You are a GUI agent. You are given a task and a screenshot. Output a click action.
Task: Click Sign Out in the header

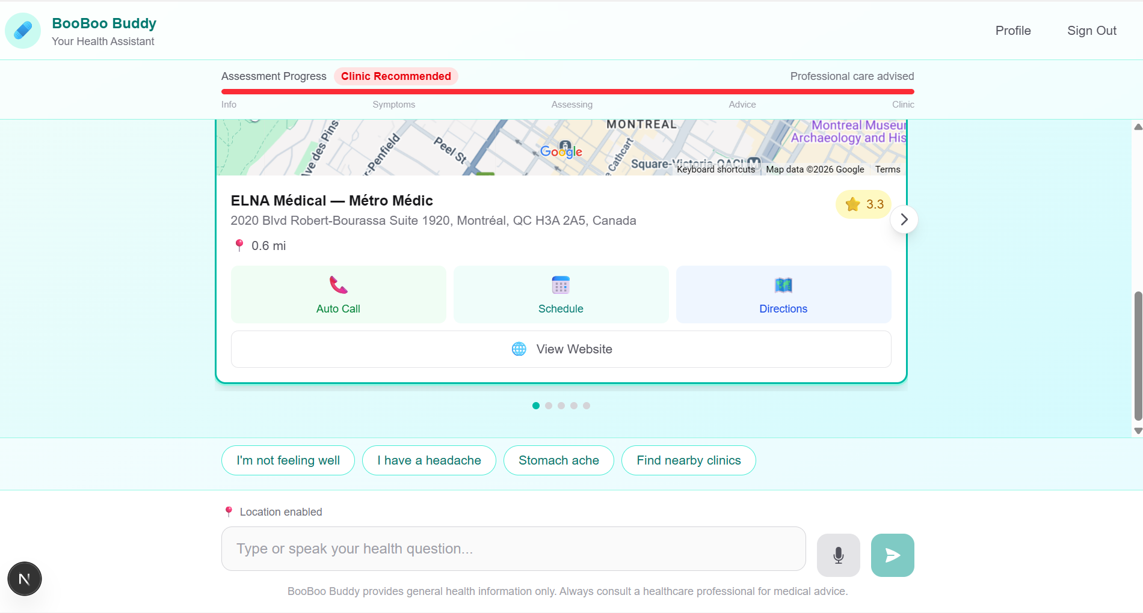coord(1092,31)
